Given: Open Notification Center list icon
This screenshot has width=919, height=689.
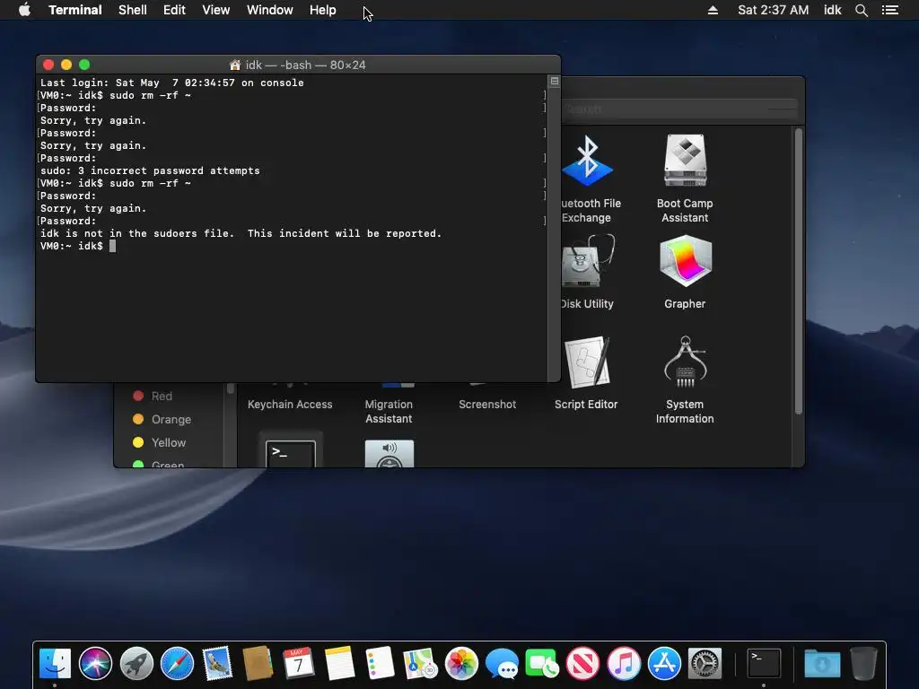Looking at the screenshot, I should click(x=890, y=10).
